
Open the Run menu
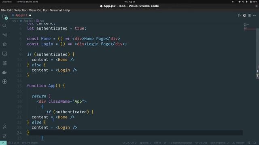pos(45,10)
